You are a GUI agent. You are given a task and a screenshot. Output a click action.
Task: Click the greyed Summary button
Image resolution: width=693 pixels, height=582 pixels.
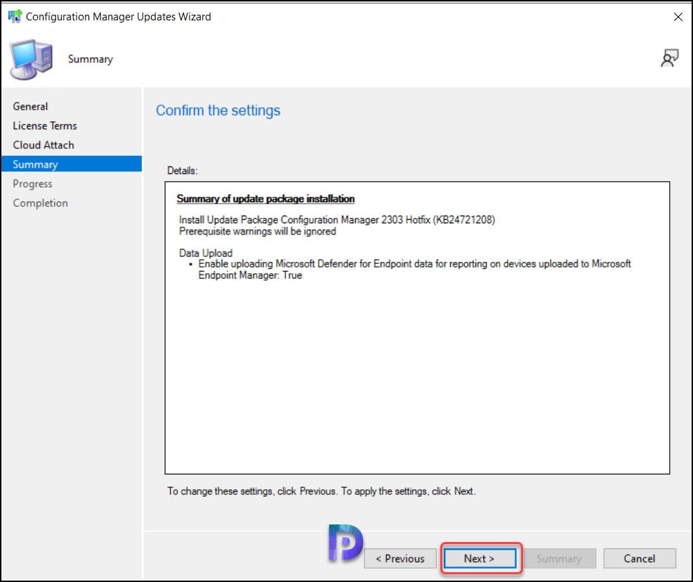pos(560,559)
